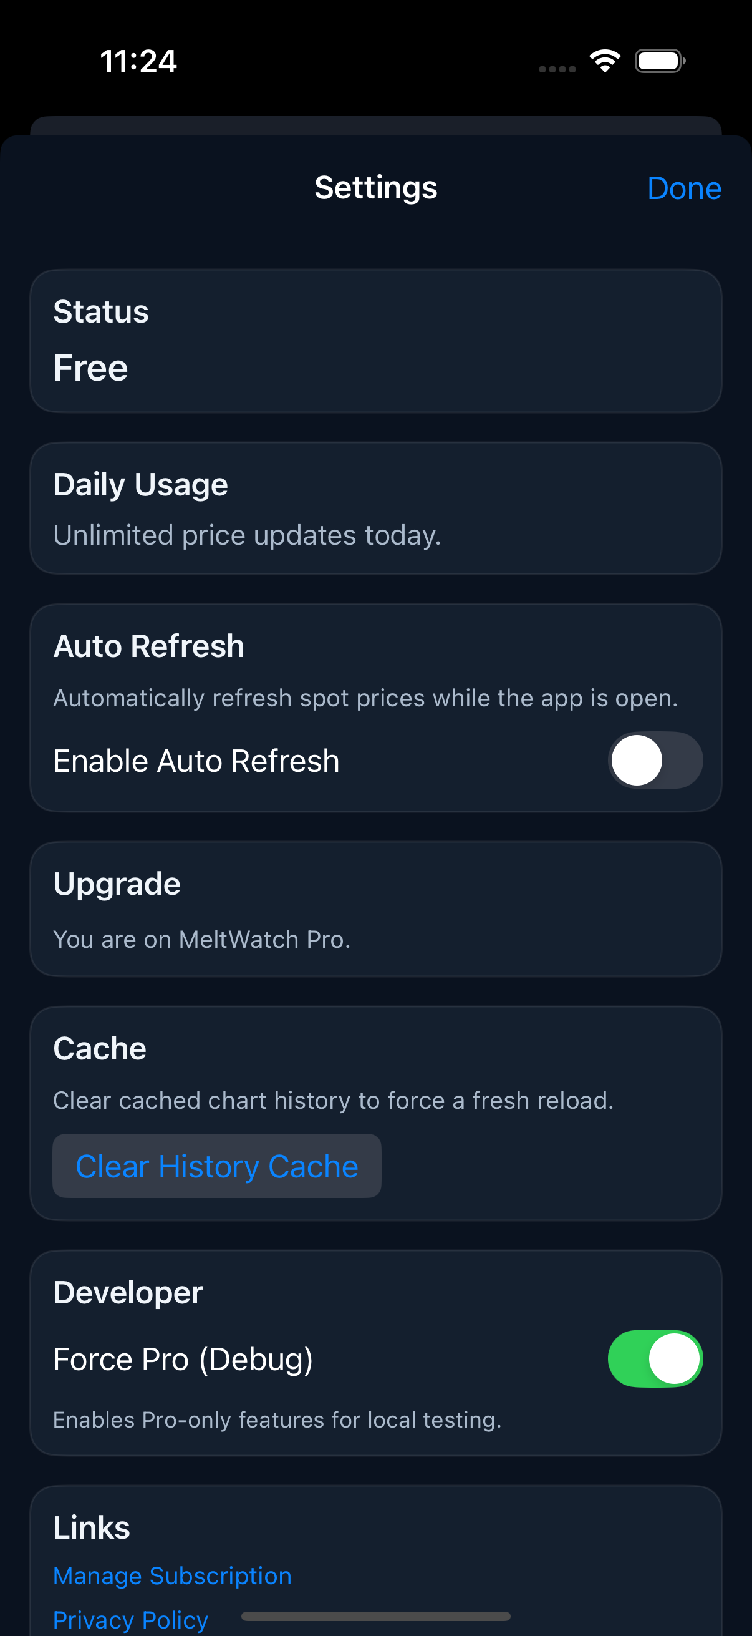
Task: Tap the 11:24 clock in status bar
Action: (x=138, y=62)
